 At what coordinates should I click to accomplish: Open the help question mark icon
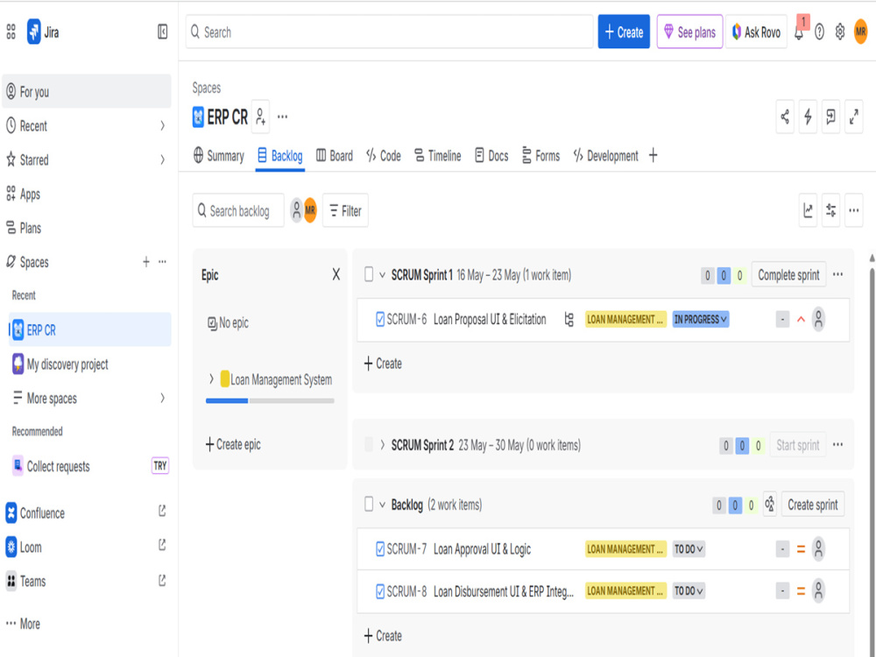click(x=819, y=32)
